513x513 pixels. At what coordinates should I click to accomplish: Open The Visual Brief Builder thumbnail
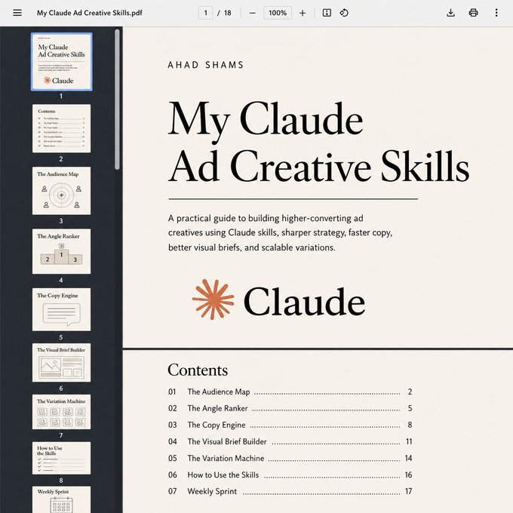(x=62, y=363)
